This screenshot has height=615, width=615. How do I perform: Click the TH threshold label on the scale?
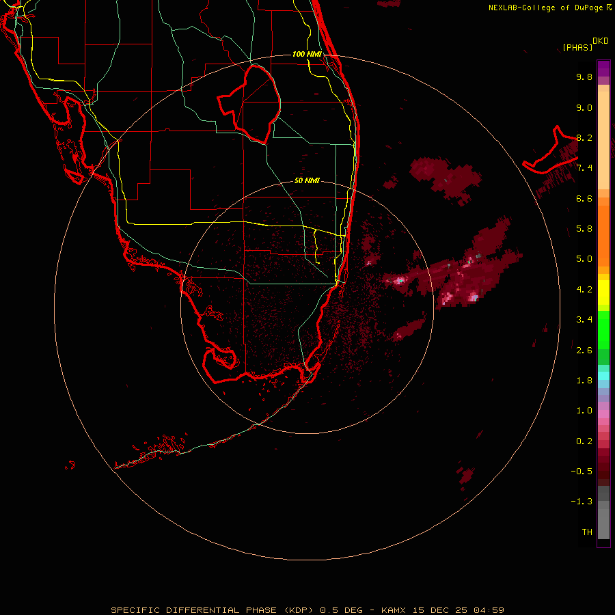(587, 532)
